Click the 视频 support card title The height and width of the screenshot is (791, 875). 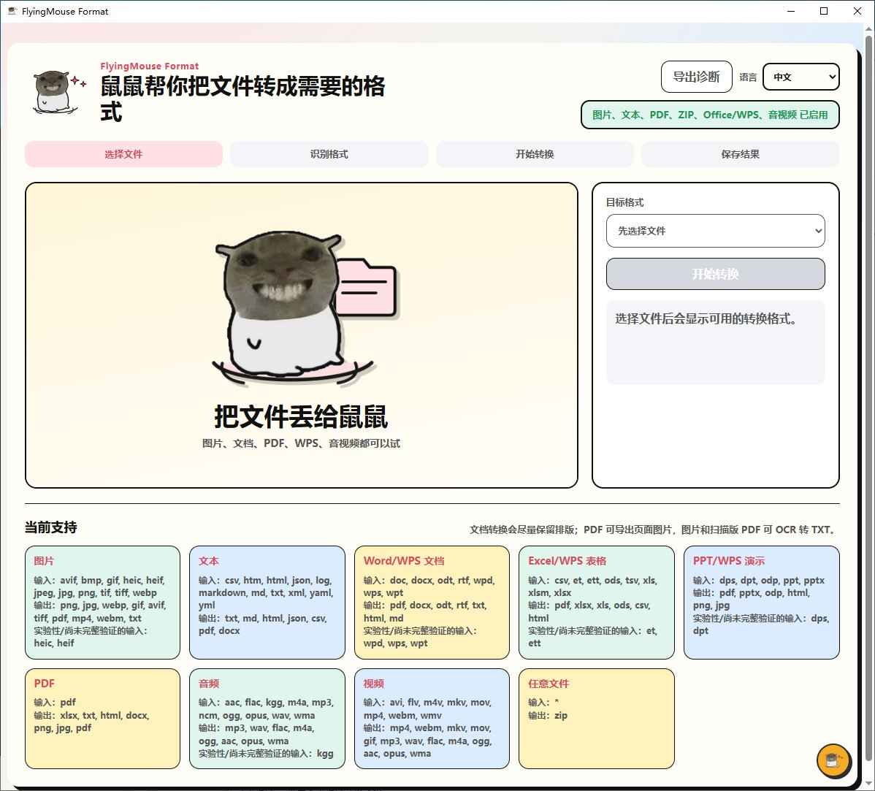(x=373, y=684)
